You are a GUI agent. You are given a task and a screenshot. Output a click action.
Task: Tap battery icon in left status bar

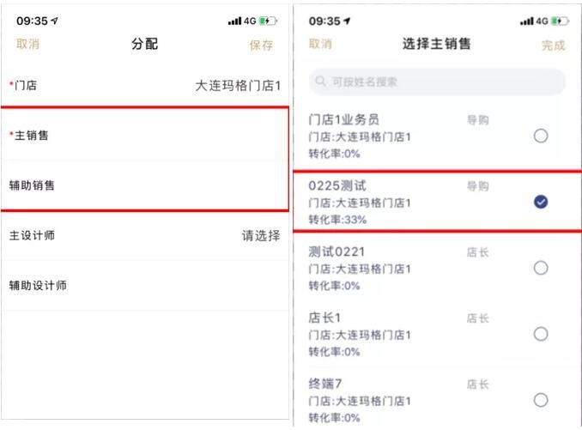(268, 21)
